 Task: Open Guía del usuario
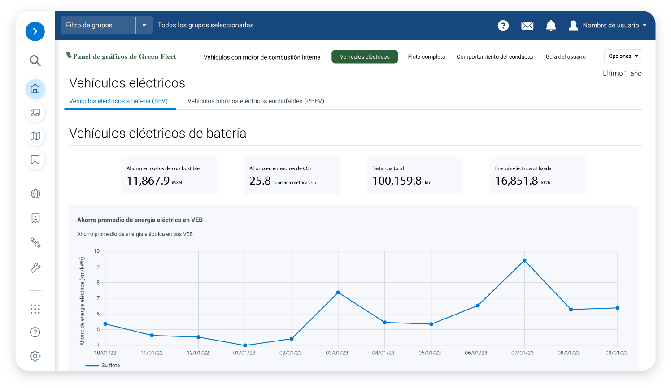[x=565, y=56]
